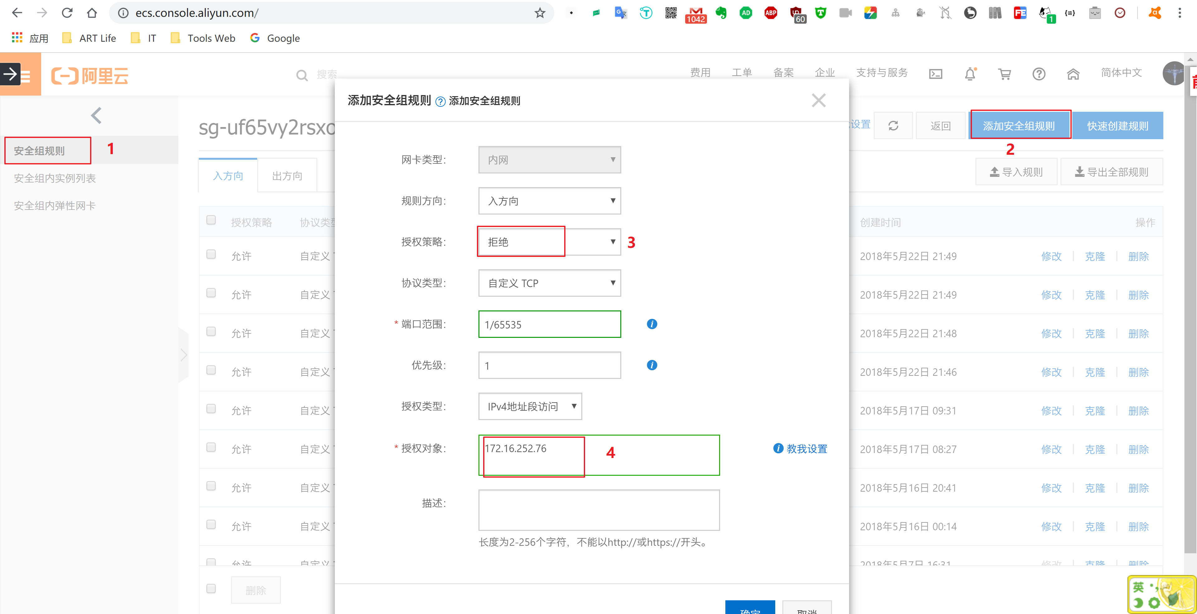This screenshot has width=1197, height=614.
Task: Check the first rule row checkbox
Action: pyautogui.click(x=211, y=254)
